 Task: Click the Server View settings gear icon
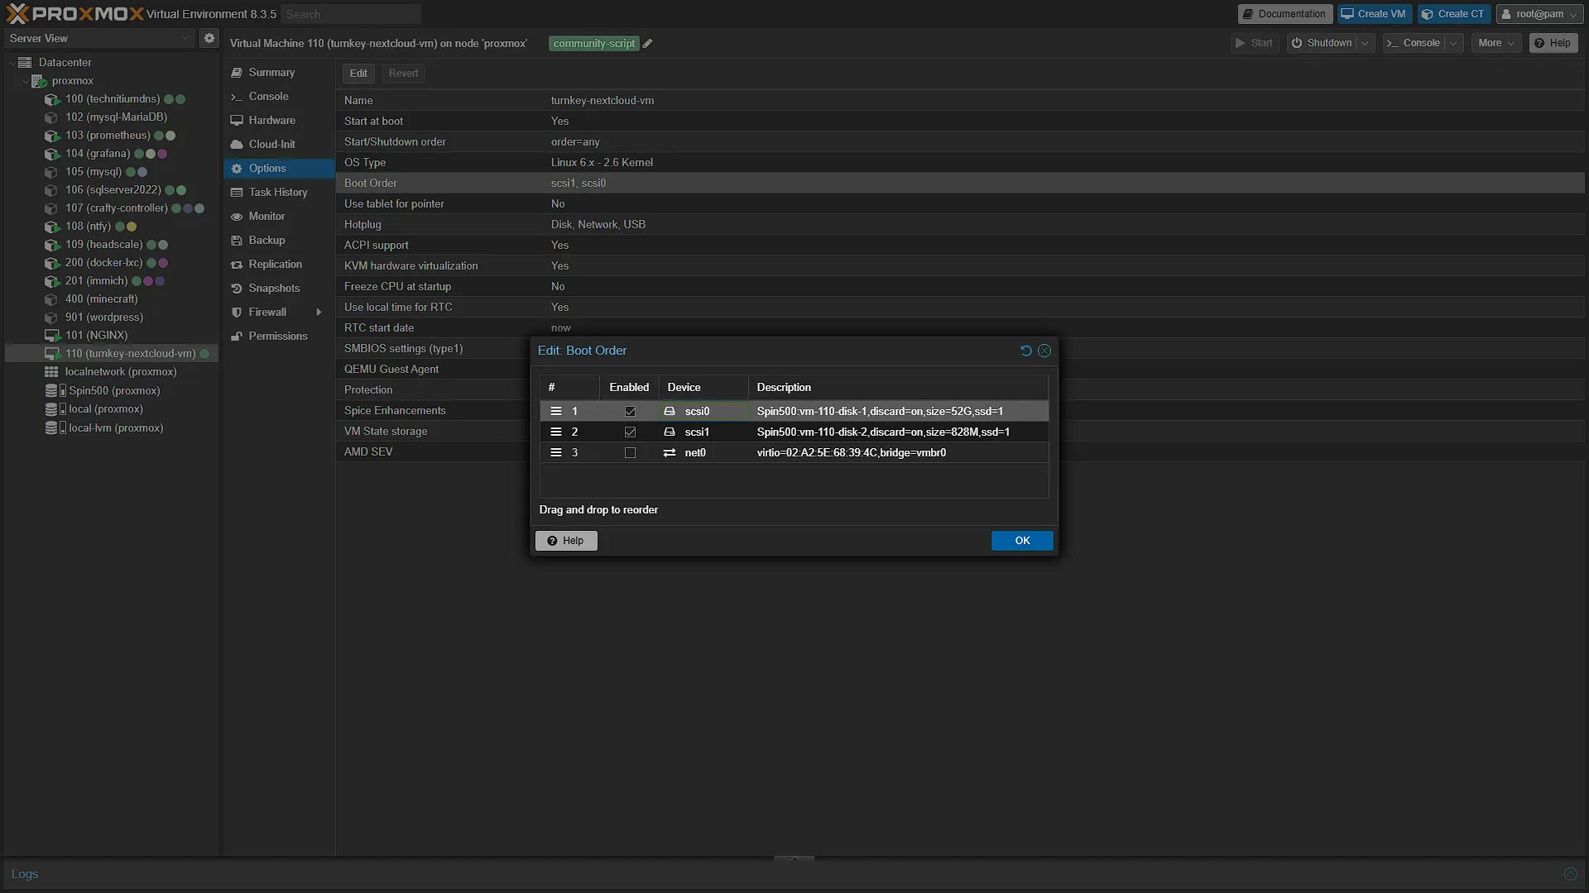[209, 38]
